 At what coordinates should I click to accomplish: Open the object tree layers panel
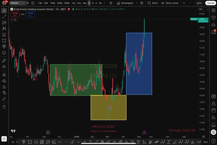pos(213,25)
